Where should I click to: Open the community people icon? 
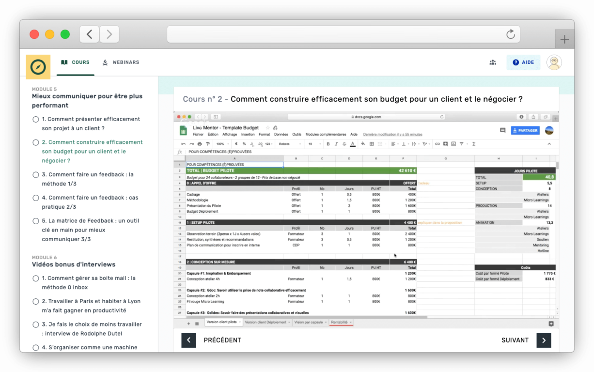tap(493, 62)
